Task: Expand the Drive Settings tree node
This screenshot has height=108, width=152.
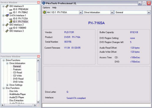Action: coord(7,85)
